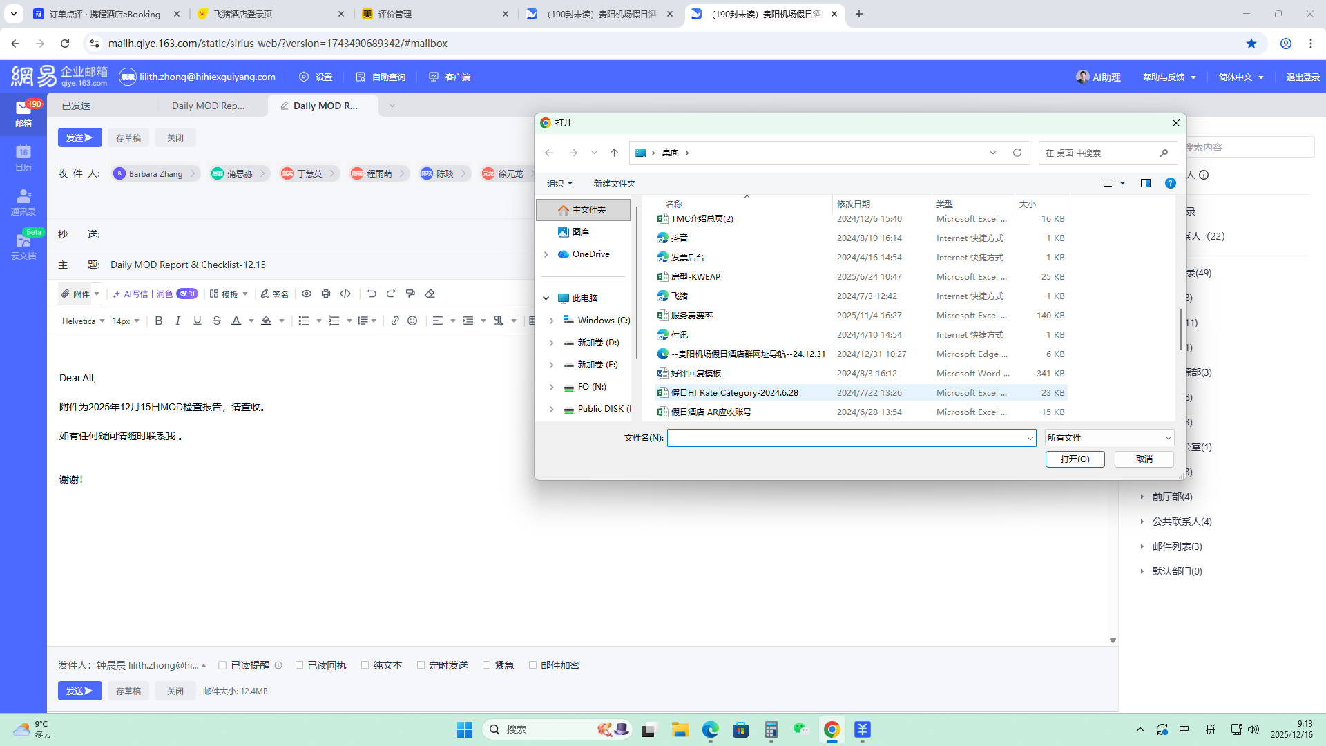Open the 所有文件 file type dropdown
The width and height of the screenshot is (1326, 746).
pyautogui.click(x=1108, y=437)
